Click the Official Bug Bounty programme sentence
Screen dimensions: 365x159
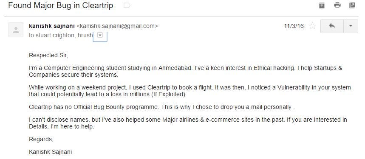point(162,107)
